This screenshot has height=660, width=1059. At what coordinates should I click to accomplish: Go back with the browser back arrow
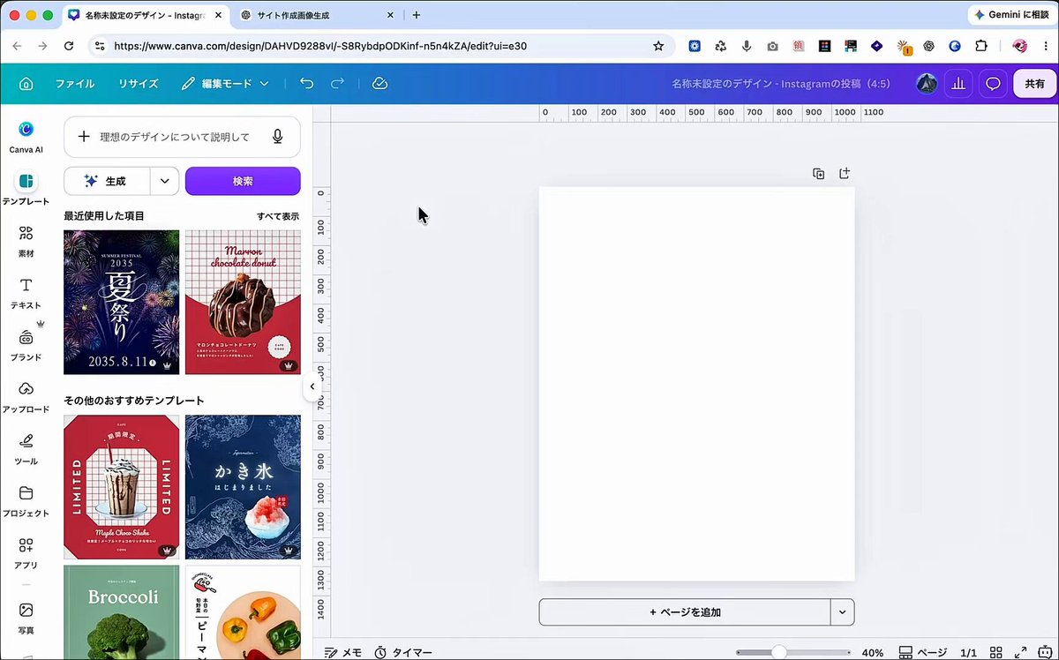(17, 46)
